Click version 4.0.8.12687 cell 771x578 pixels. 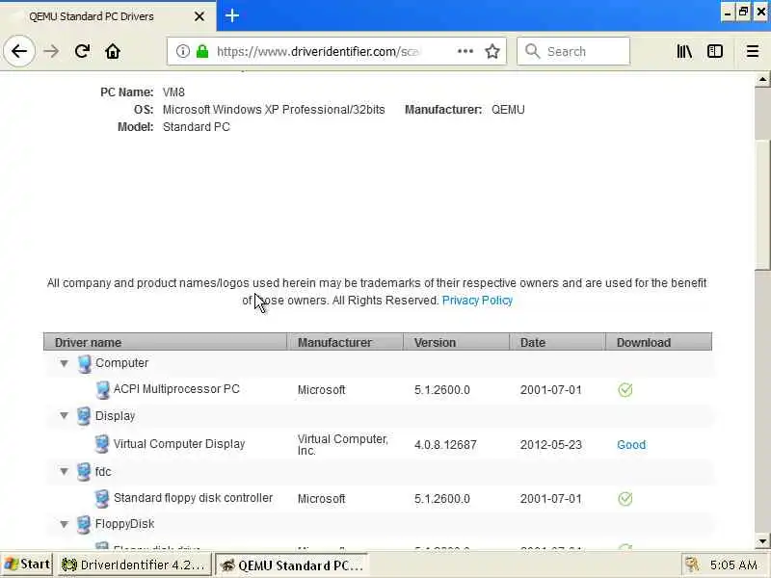point(445,445)
